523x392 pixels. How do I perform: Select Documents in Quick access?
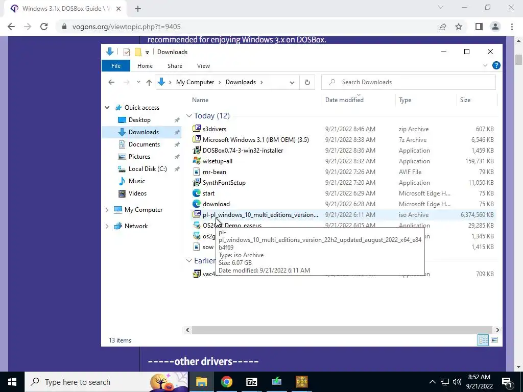144,144
